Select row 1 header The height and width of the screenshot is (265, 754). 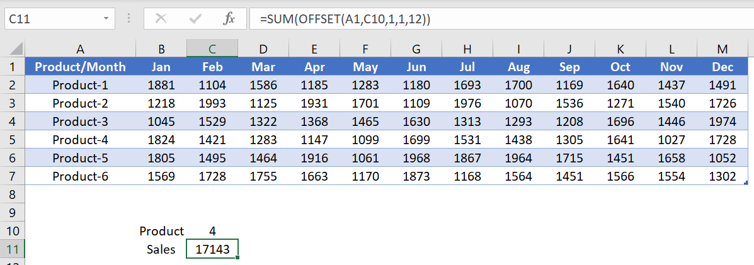pyautogui.click(x=13, y=67)
